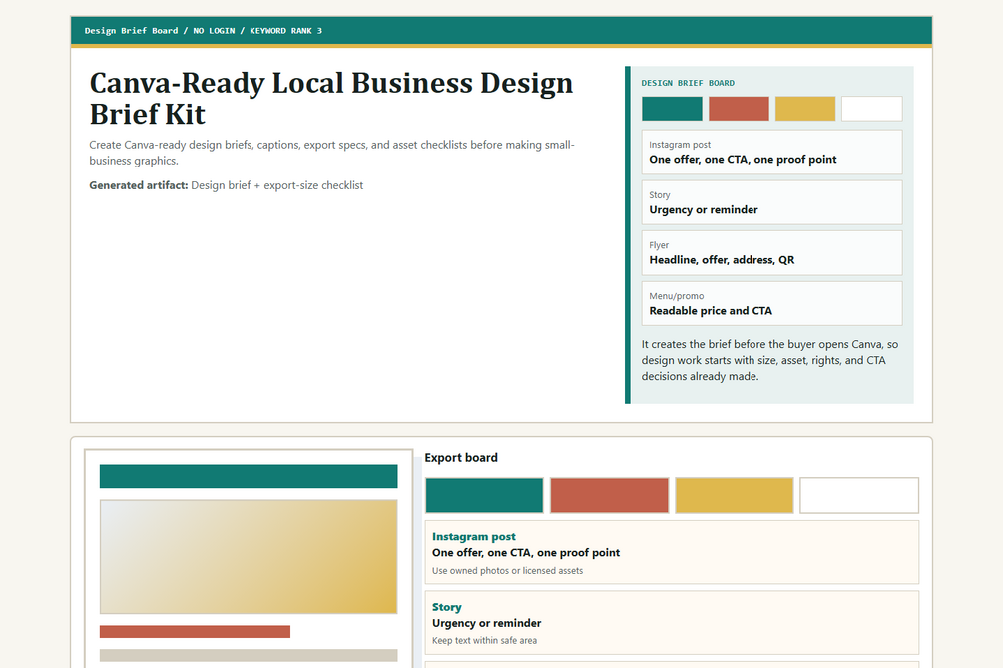The image size is (1003, 668).
Task: Select the teal swatch under Export board
Action: point(484,495)
